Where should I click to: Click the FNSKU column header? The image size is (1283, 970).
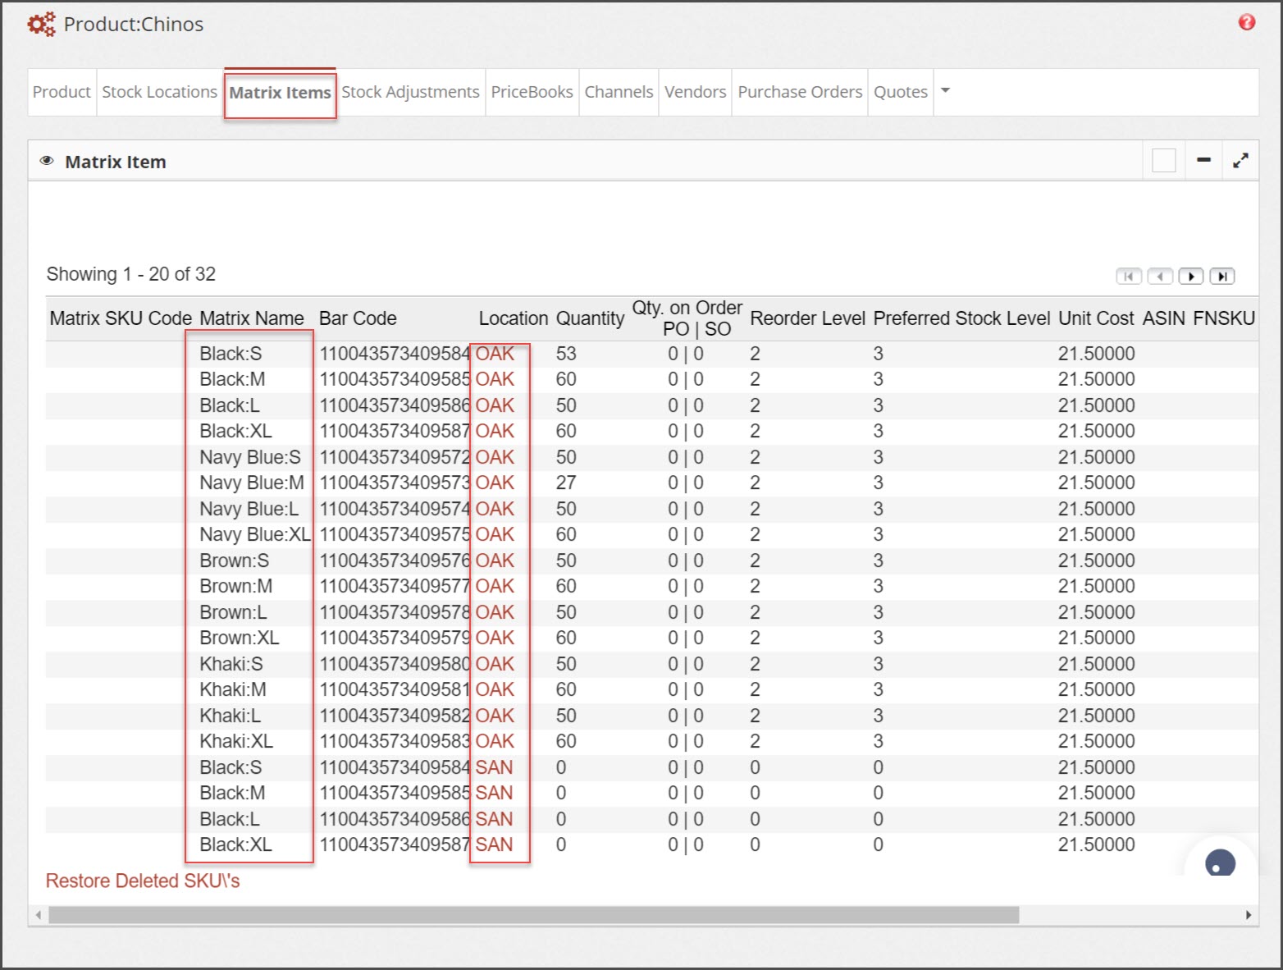pyautogui.click(x=1224, y=318)
